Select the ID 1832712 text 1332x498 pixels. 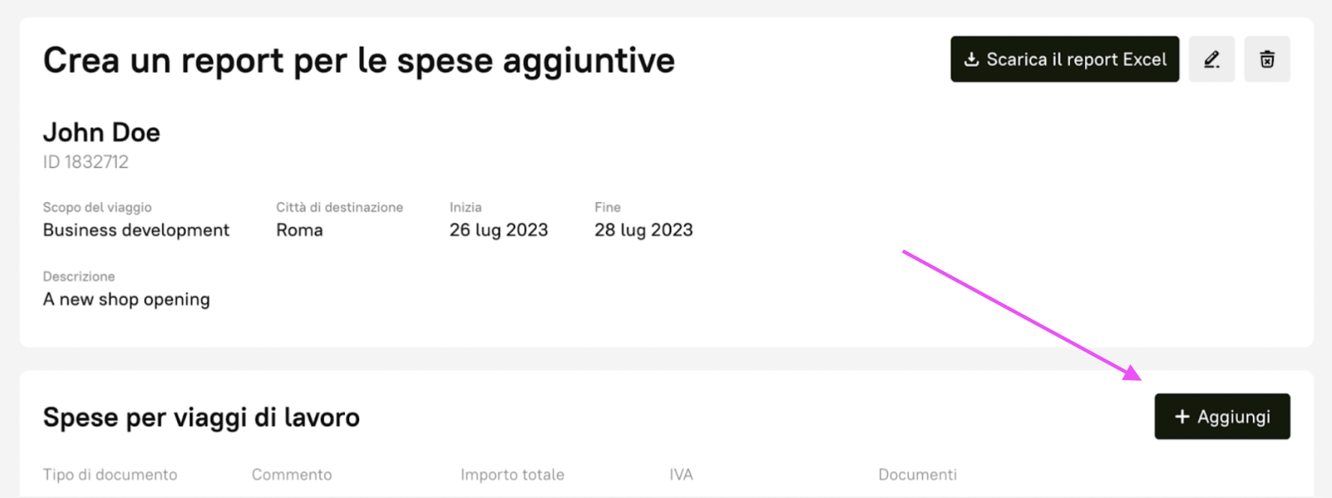[x=86, y=162]
